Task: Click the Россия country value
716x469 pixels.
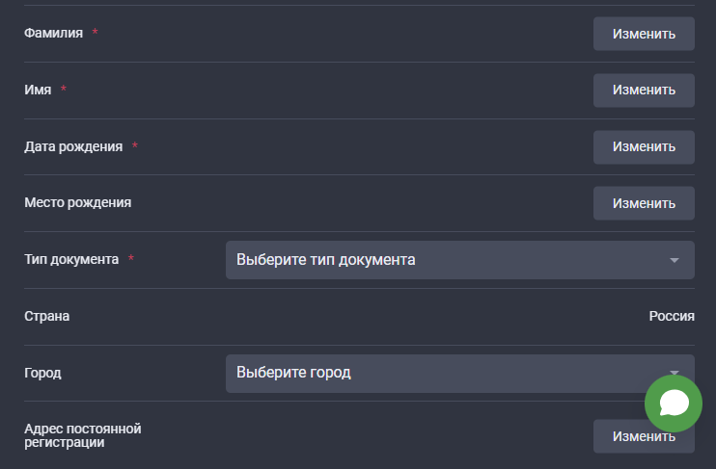Action: click(672, 316)
